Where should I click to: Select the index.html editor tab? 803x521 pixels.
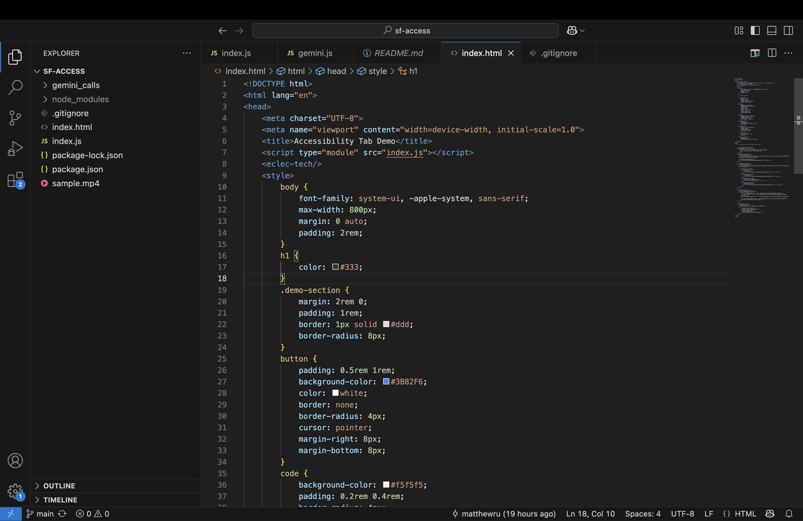click(481, 53)
